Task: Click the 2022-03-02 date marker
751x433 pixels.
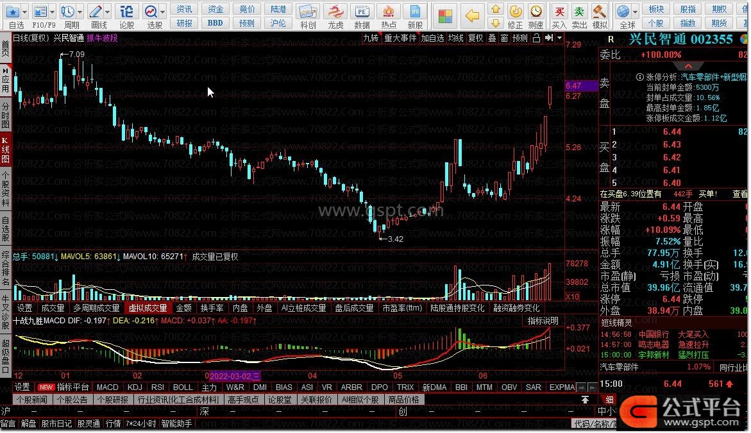Action: (x=234, y=376)
